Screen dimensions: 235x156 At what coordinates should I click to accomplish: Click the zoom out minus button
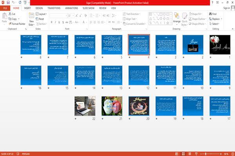201,154
